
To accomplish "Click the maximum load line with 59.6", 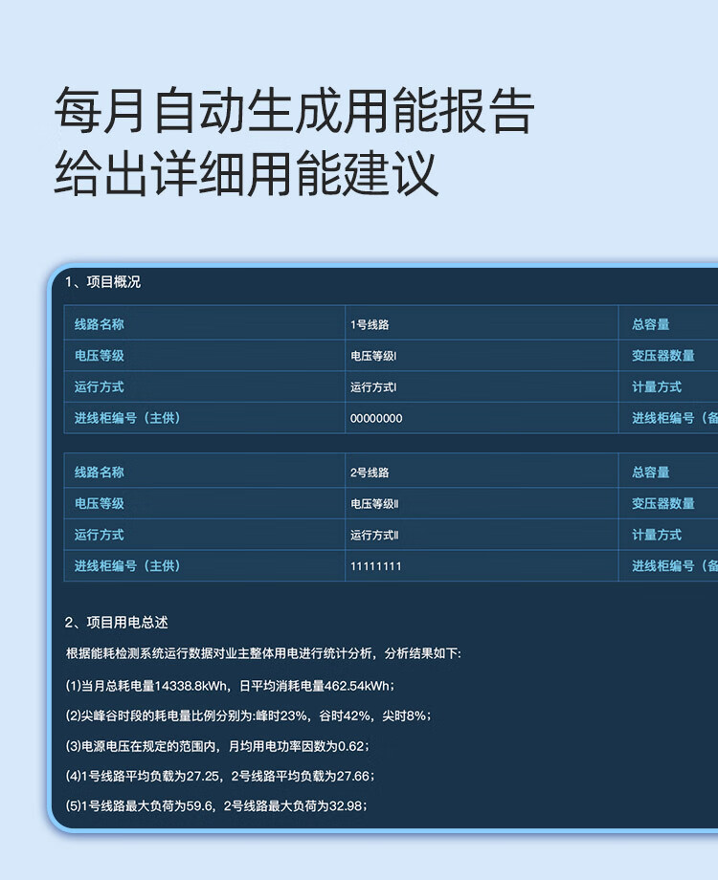I will [x=216, y=806].
